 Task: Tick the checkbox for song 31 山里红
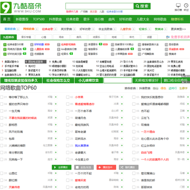[2, 174]
